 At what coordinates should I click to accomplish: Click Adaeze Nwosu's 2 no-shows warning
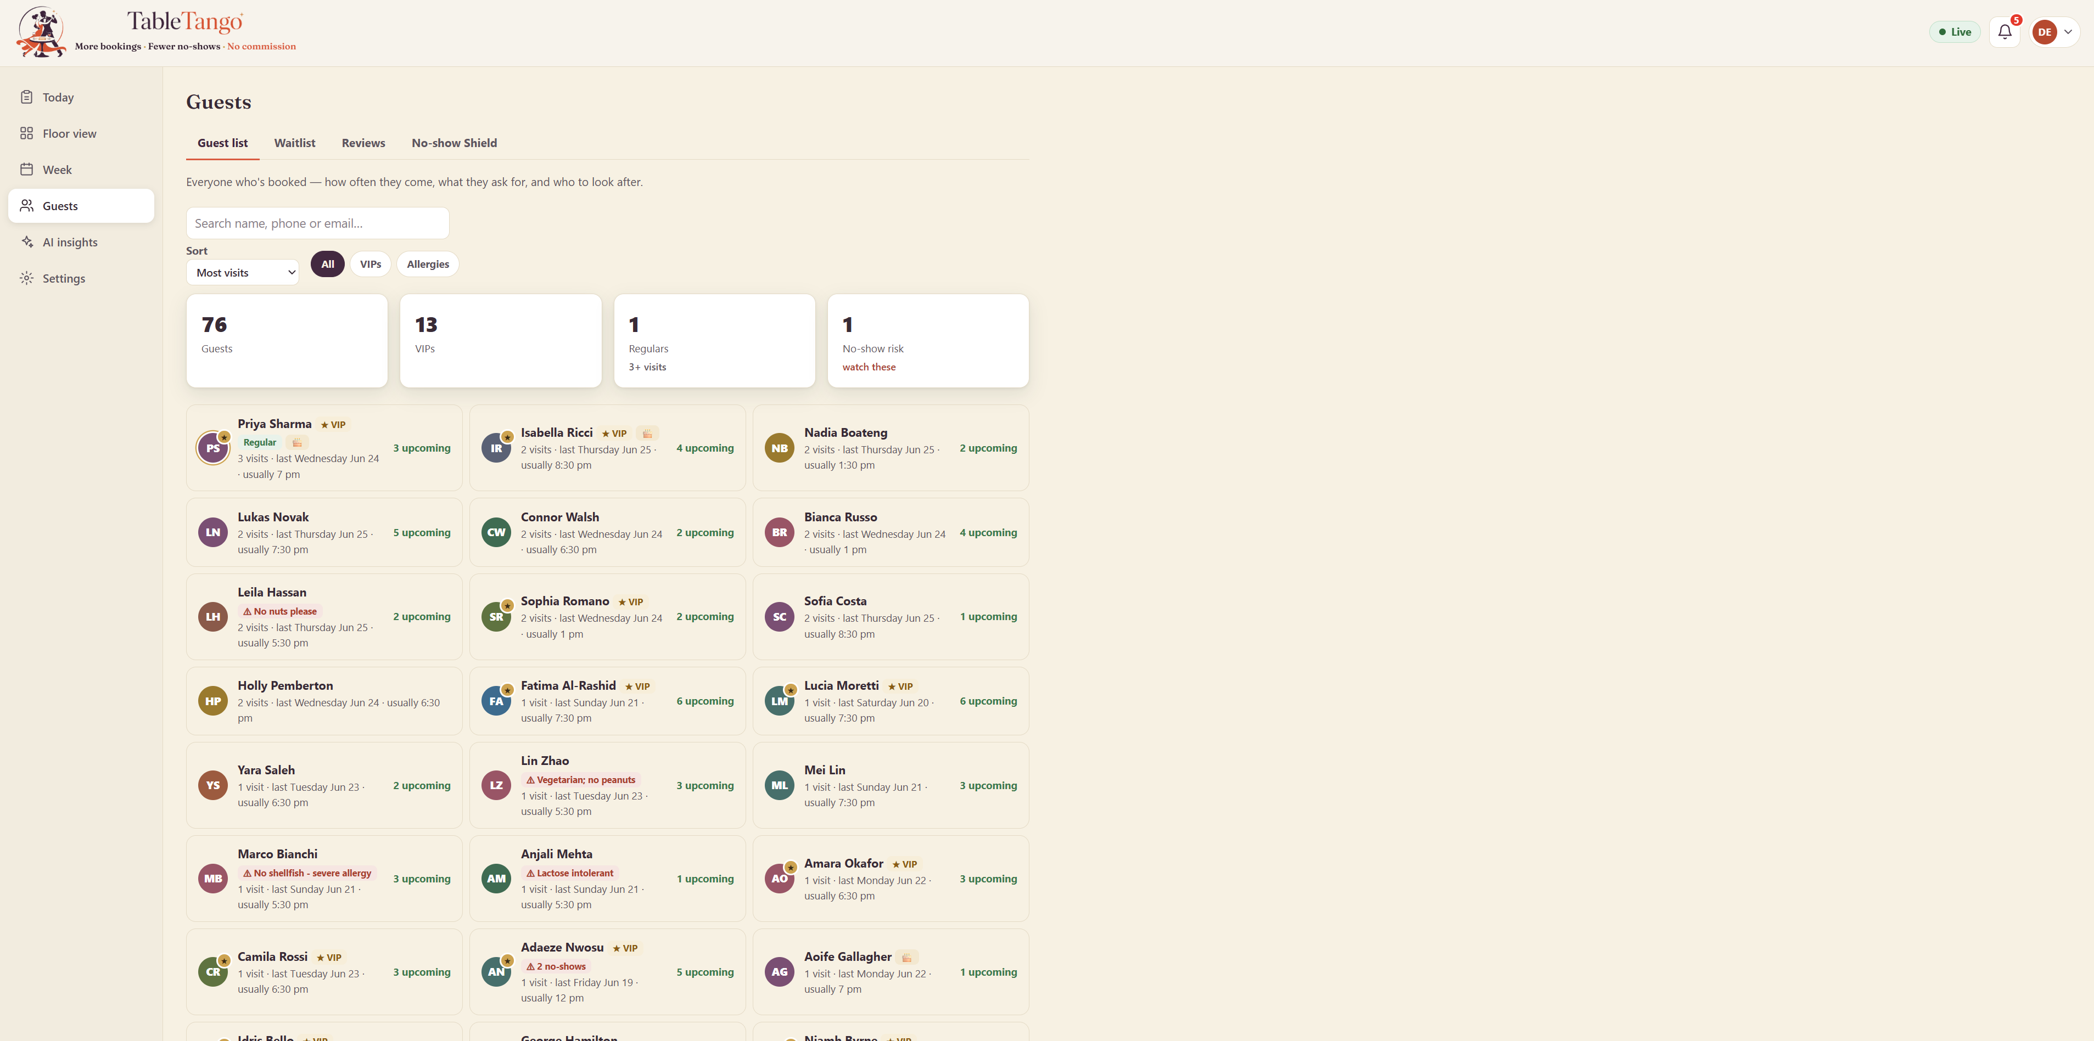click(x=556, y=966)
